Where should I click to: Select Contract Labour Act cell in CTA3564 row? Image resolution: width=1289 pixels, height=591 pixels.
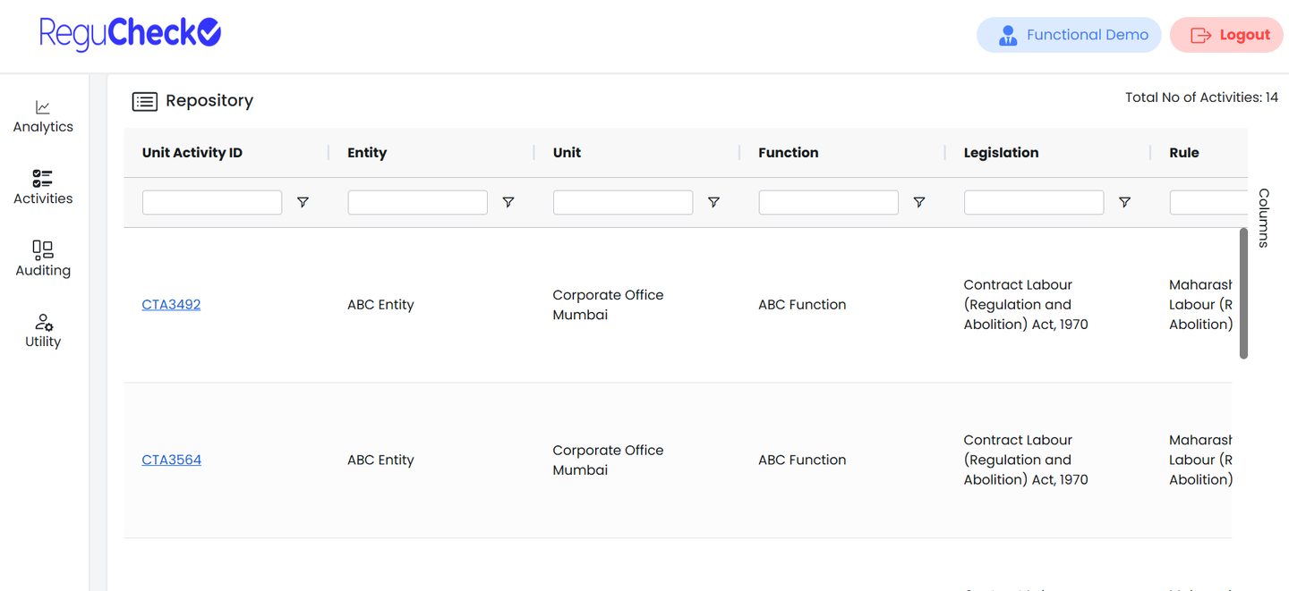coord(1026,460)
